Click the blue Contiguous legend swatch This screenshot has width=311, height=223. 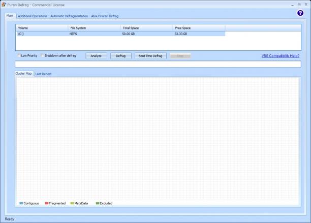[21, 203]
